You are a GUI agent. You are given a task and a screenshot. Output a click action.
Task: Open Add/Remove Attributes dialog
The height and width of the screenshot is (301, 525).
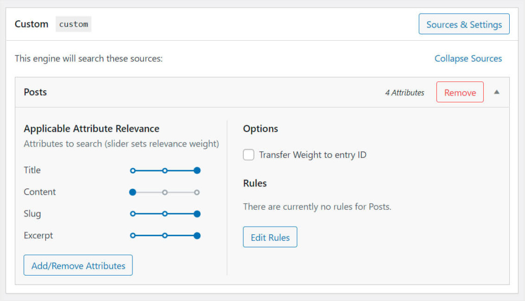point(78,265)
